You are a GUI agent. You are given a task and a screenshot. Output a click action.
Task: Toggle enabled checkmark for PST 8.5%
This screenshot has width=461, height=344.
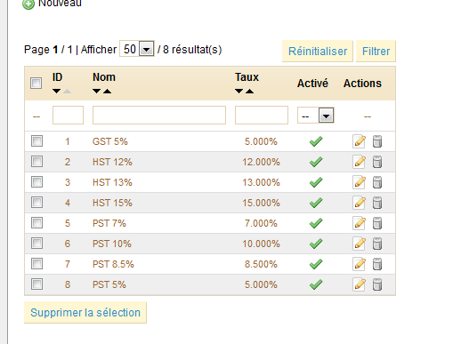tap(316, 264)
